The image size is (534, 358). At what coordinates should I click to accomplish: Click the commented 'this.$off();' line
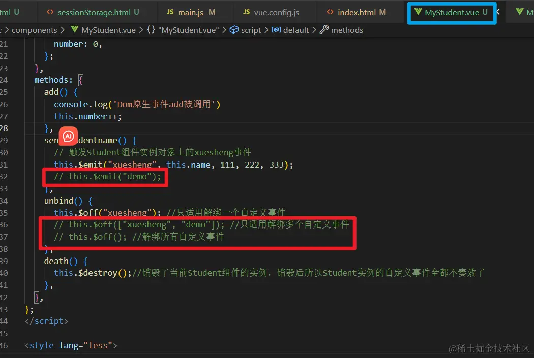tap(139, 237)
